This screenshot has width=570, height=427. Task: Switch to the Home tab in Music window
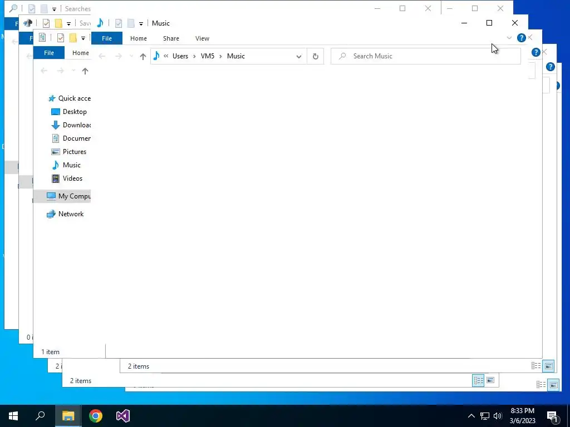click(x=139, y=38)
